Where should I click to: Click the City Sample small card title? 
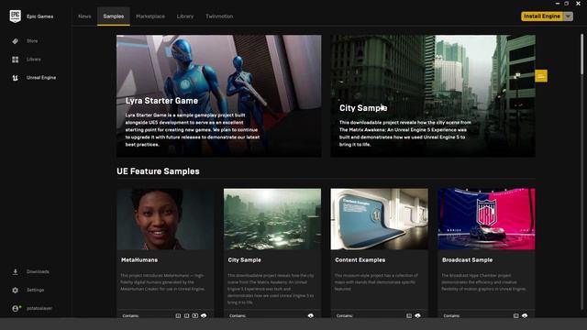point(245,259)
